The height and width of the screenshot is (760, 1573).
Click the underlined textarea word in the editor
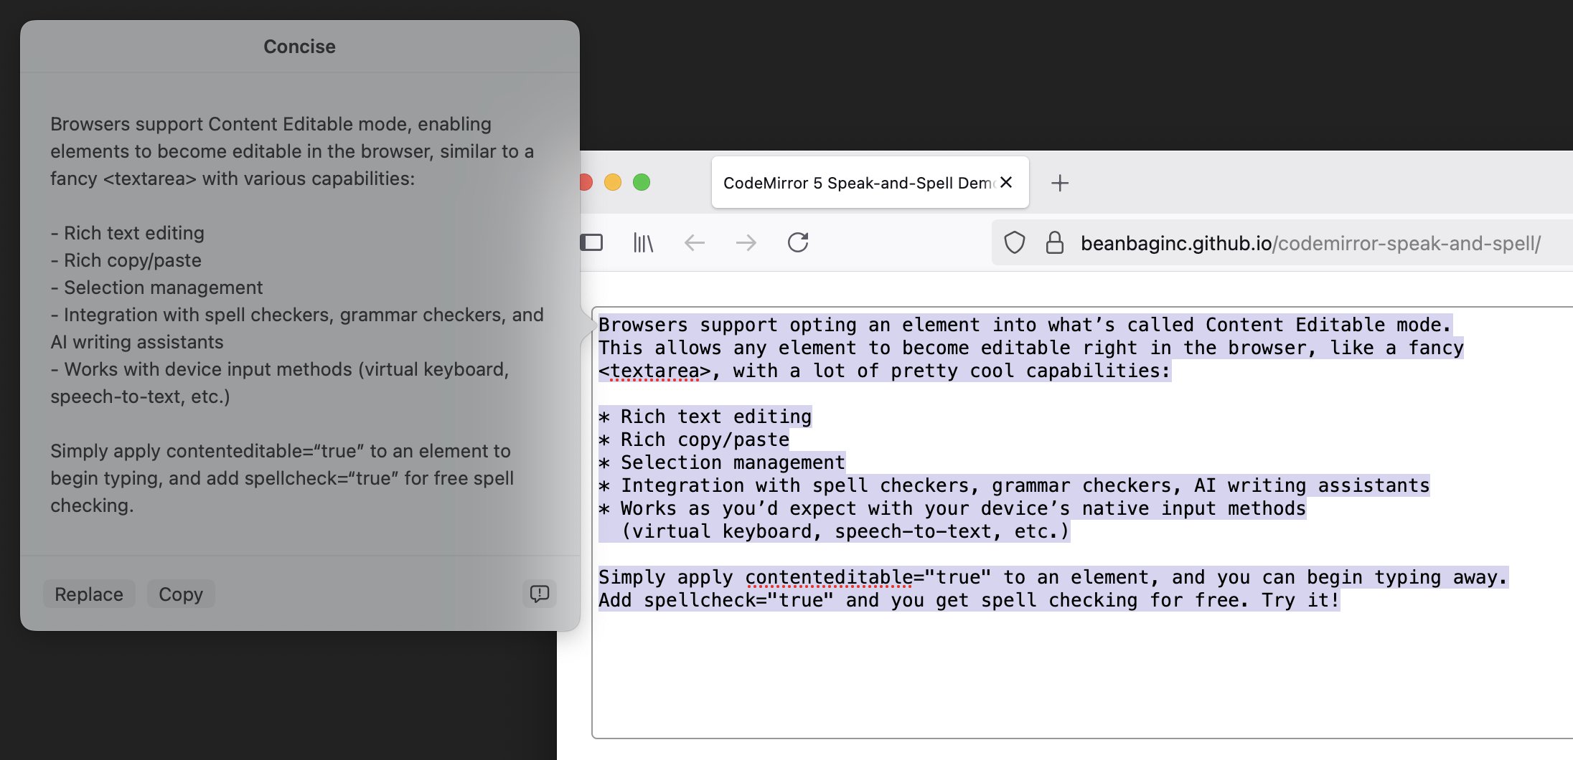pos(653,371)
